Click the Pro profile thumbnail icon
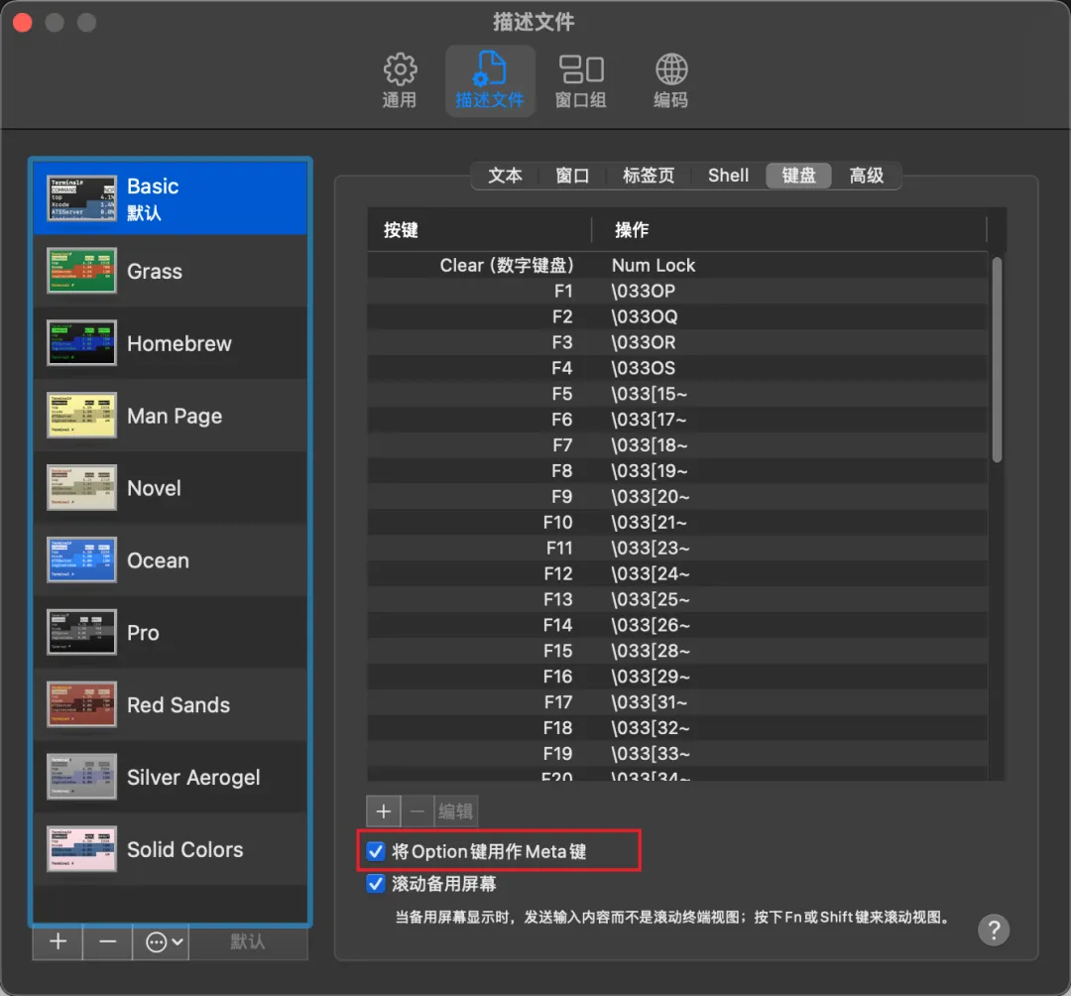 (x=81, y=633)
